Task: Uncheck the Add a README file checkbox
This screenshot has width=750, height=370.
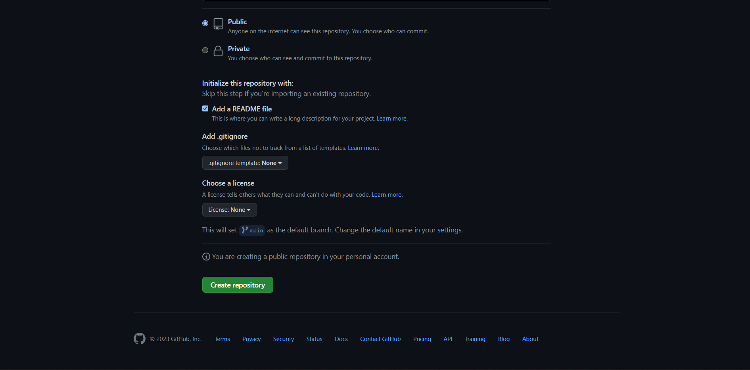Action: point(205,108)
